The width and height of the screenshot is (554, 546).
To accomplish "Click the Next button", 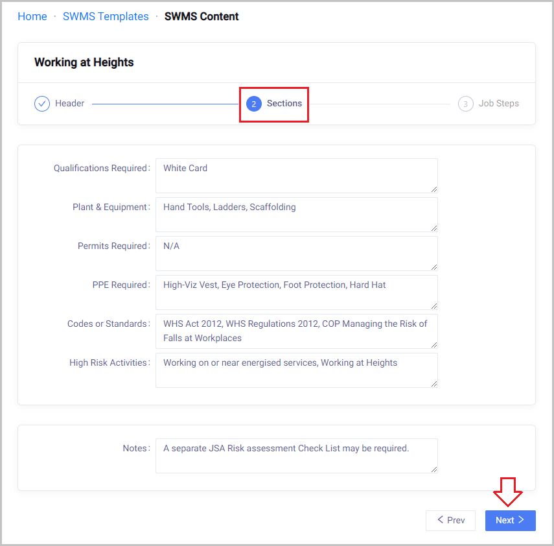I will (x=510, y=520).
